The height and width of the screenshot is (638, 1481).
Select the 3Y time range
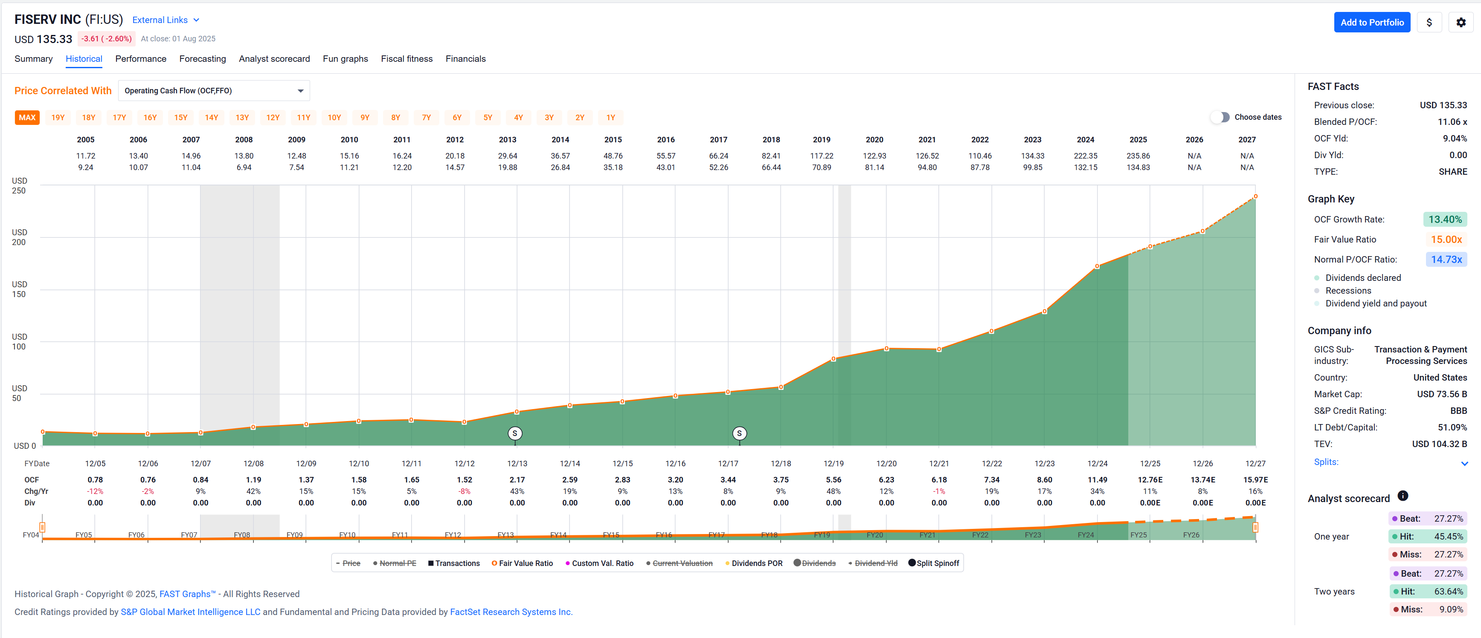549,118
